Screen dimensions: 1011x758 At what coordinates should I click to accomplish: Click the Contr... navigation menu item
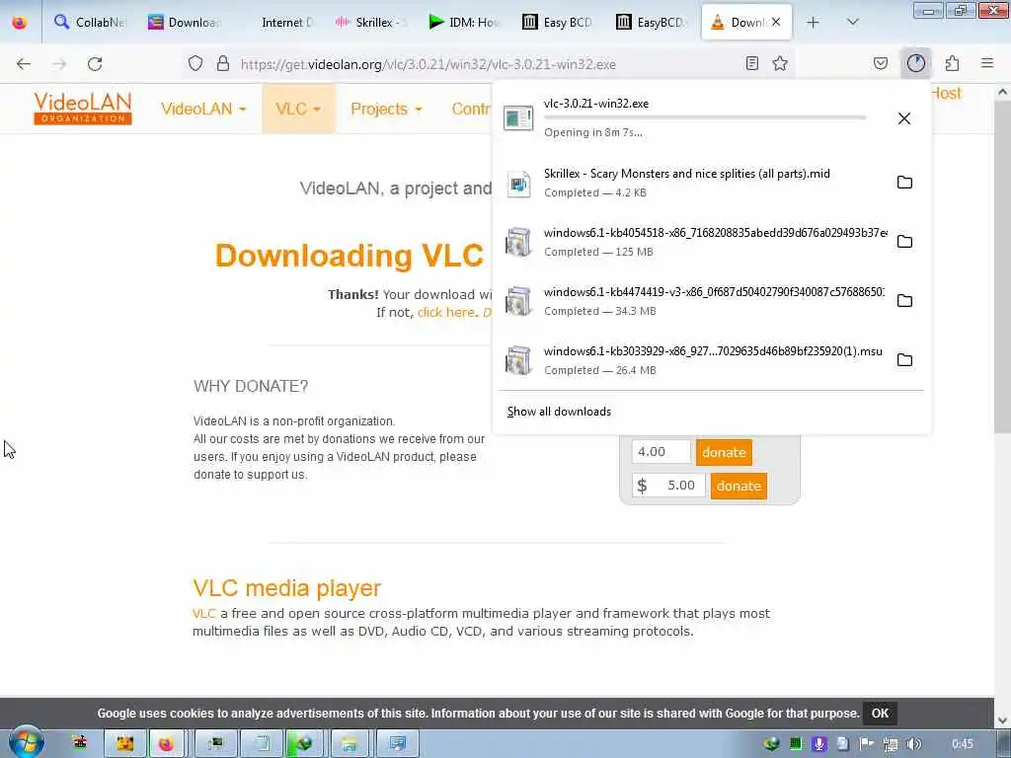click(471, 109)
